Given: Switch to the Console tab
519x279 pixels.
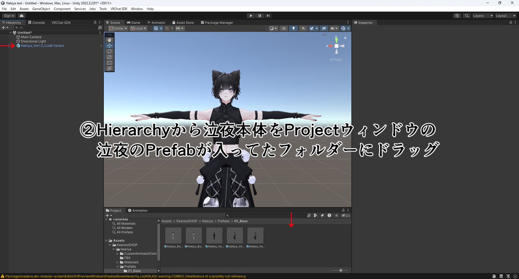Looking at the screenshot, I should 36,22.
